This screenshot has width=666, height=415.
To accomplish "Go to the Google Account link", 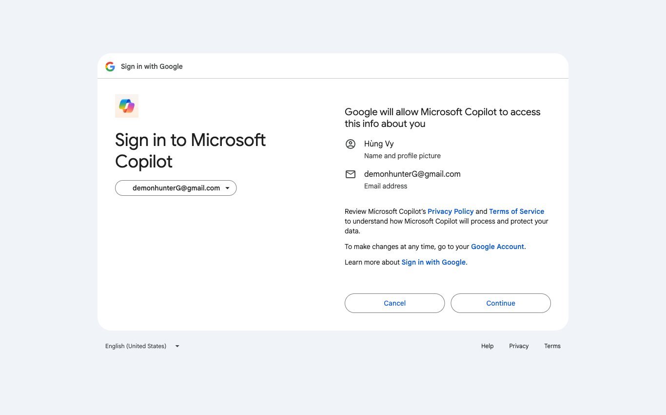I will click(497, 247).
